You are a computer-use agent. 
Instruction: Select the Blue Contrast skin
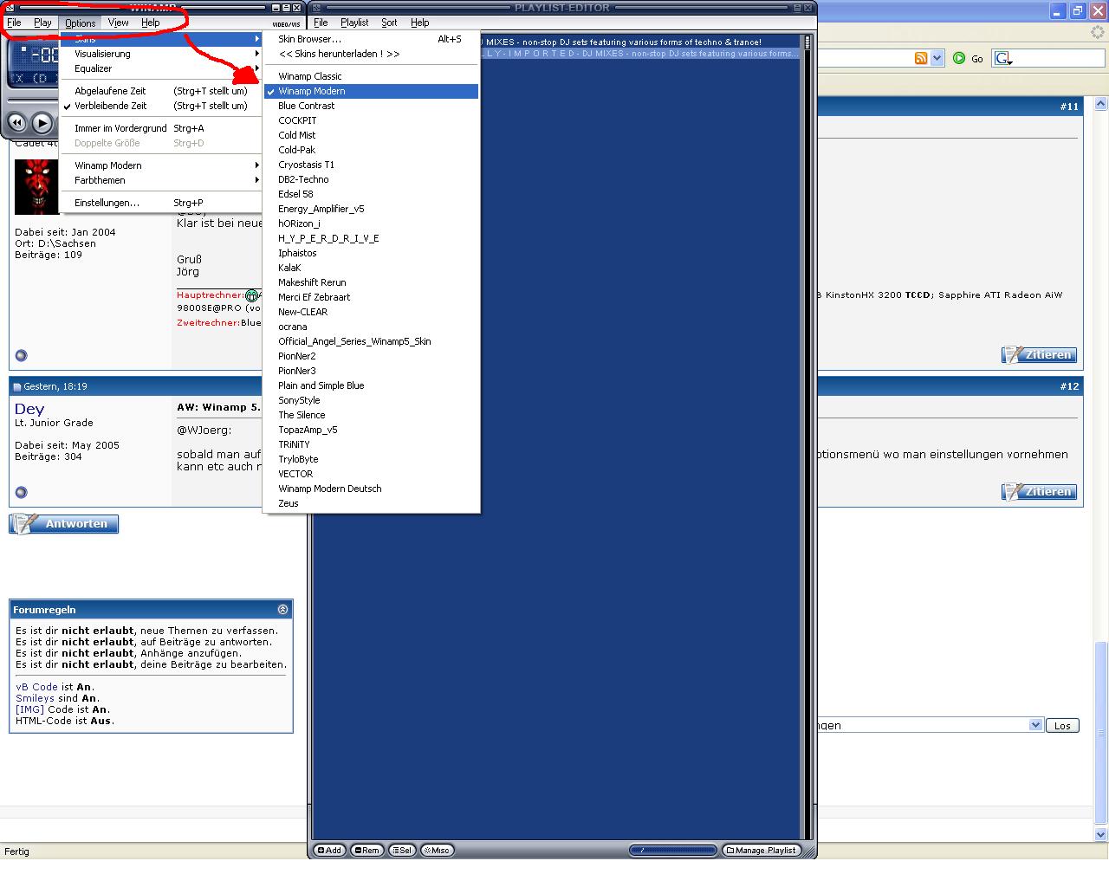[371, 106]
